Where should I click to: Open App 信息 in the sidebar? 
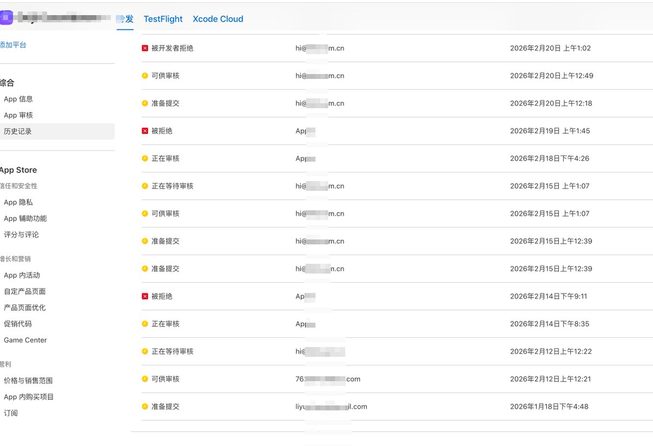coord(19,99)
